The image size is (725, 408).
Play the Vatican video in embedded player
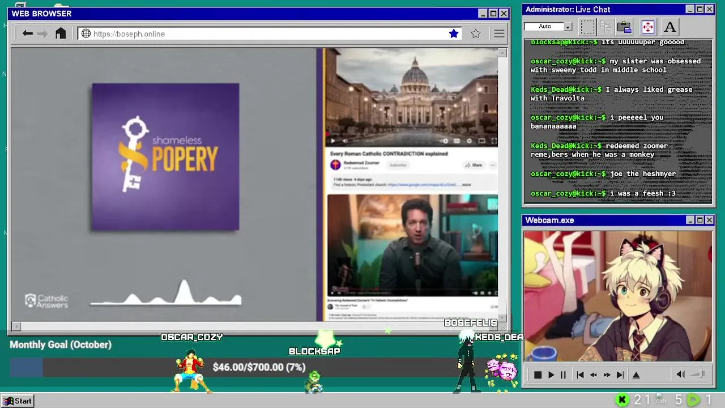(333, 141)
